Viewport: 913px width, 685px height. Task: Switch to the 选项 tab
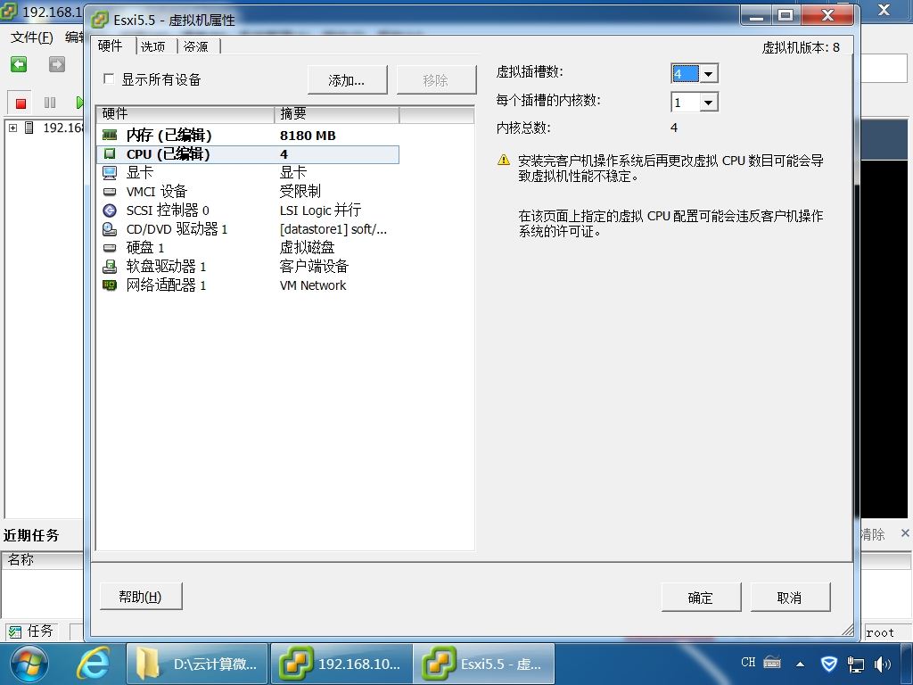[x=153, y=46]
